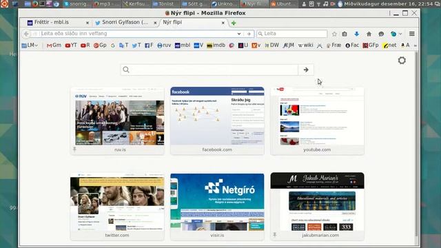441x248 pixels.
Task: Switch to the snorrig taskbar window
Action: tap(77, 4)
